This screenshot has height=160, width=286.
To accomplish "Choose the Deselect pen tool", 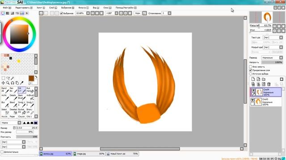I will [13, 111].
